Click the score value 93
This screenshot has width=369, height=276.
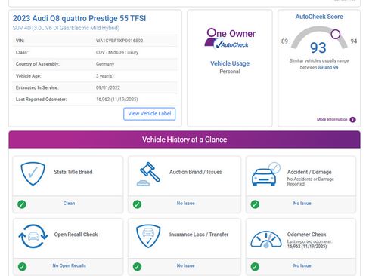(318, 48)
